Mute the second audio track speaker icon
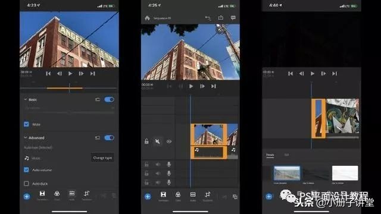381x214 pixels. click(x=158, y=173)
